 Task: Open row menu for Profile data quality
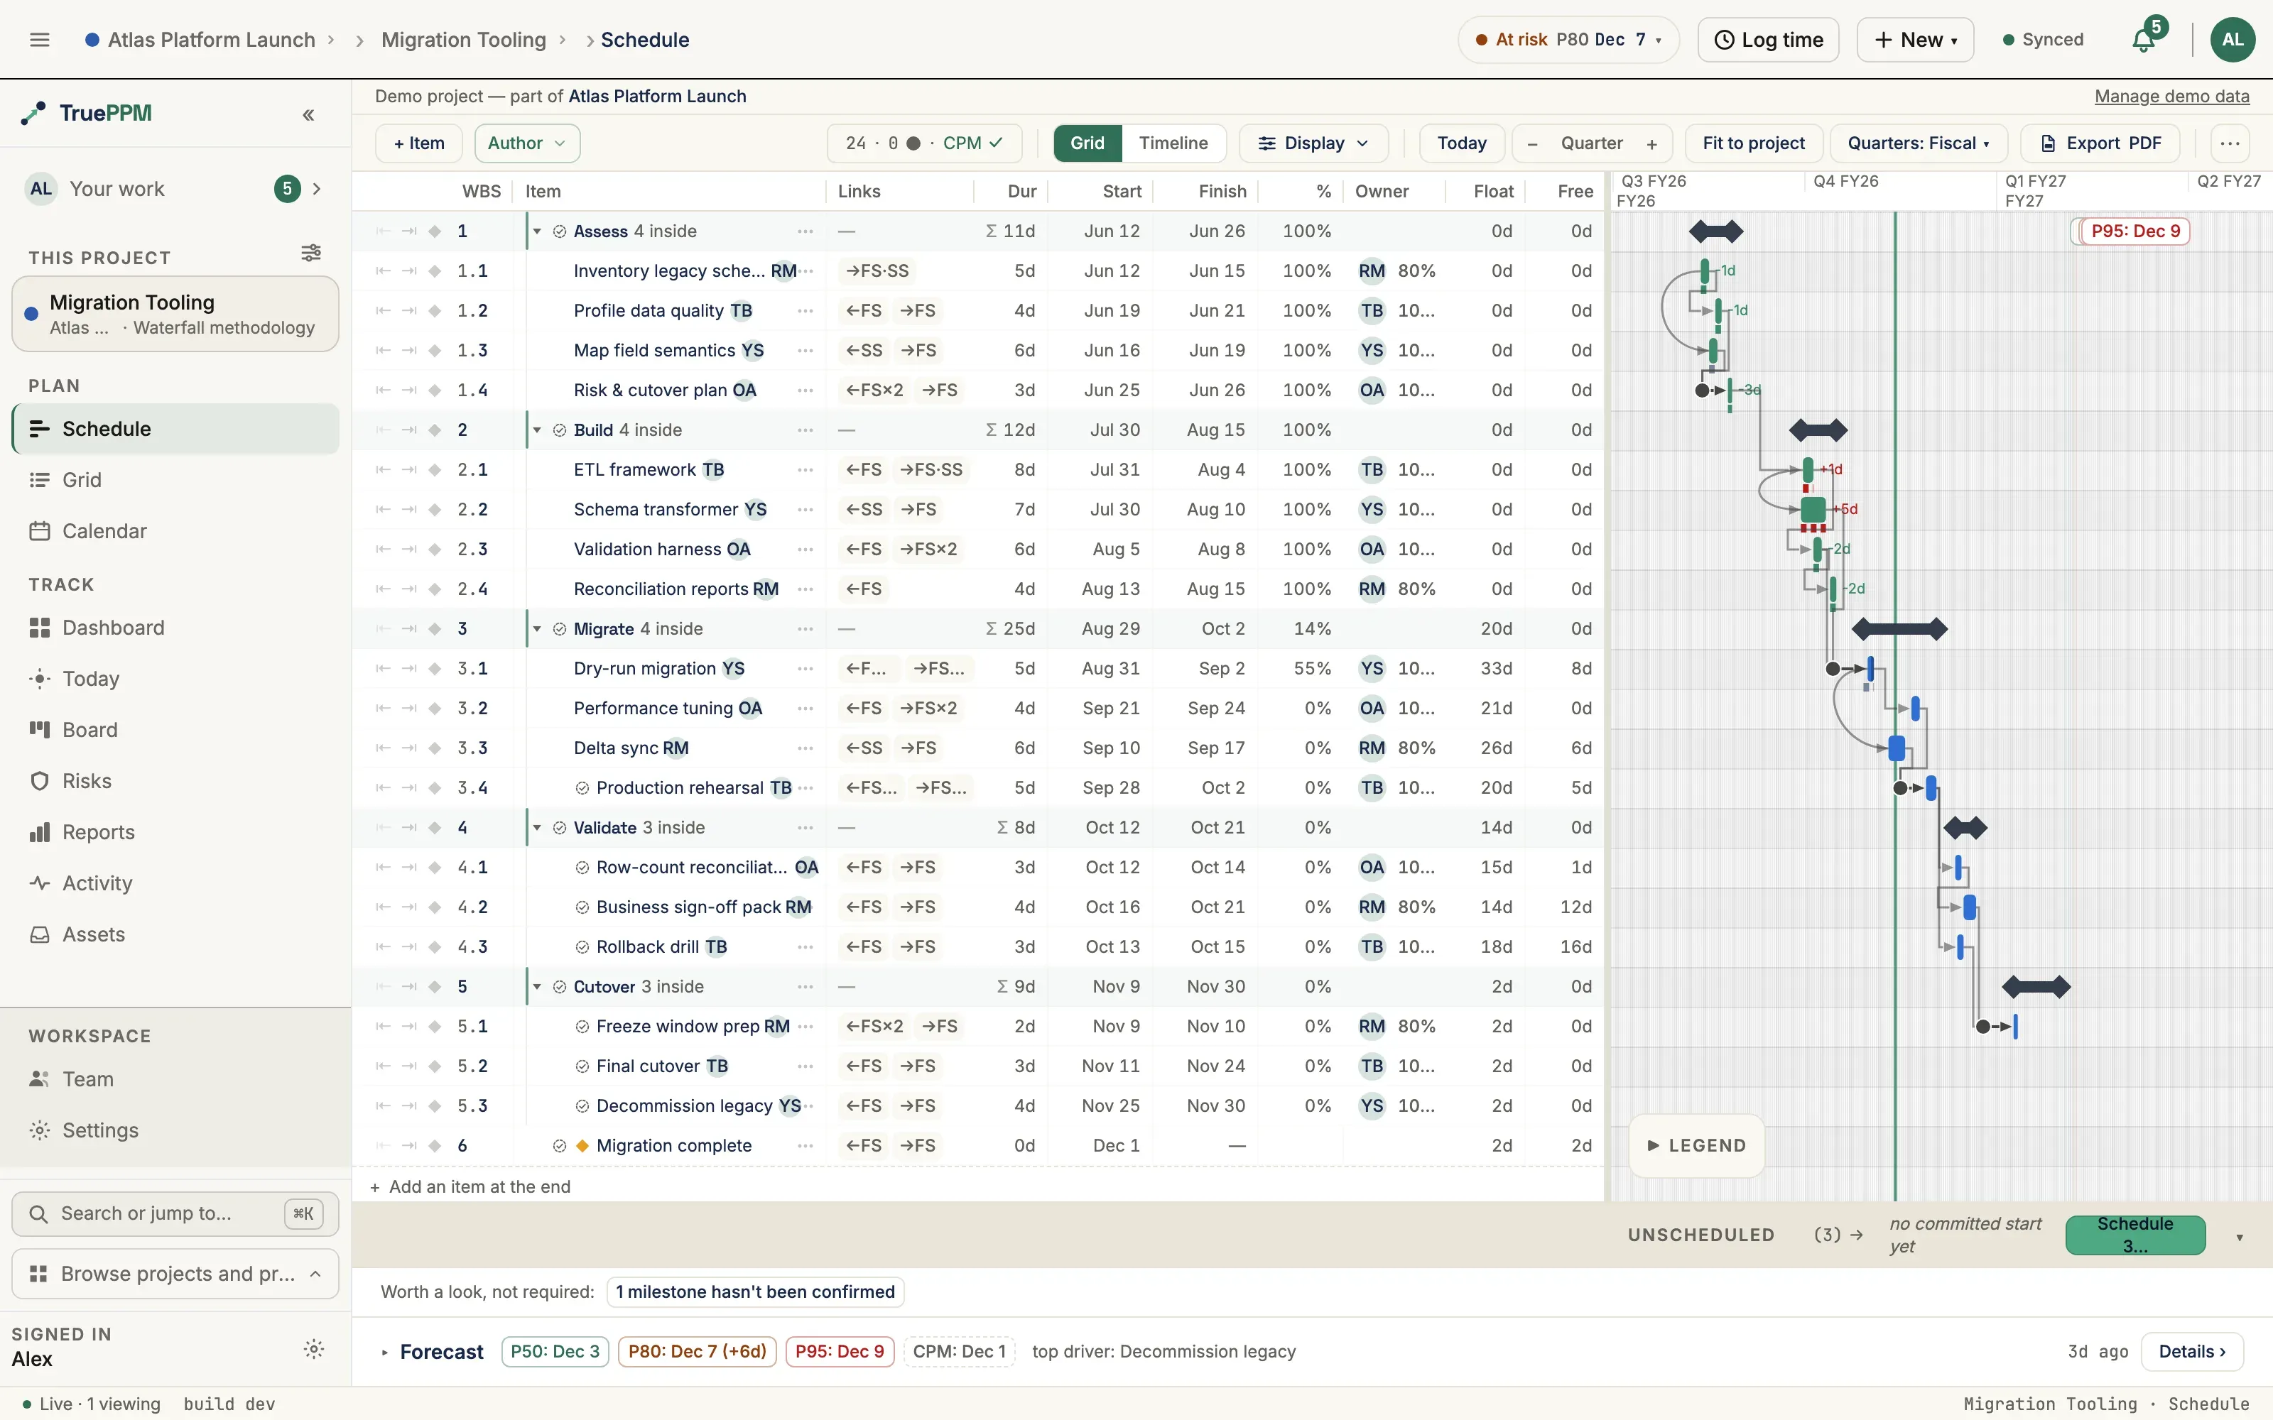pyautogui.click(x=805, y=311)
